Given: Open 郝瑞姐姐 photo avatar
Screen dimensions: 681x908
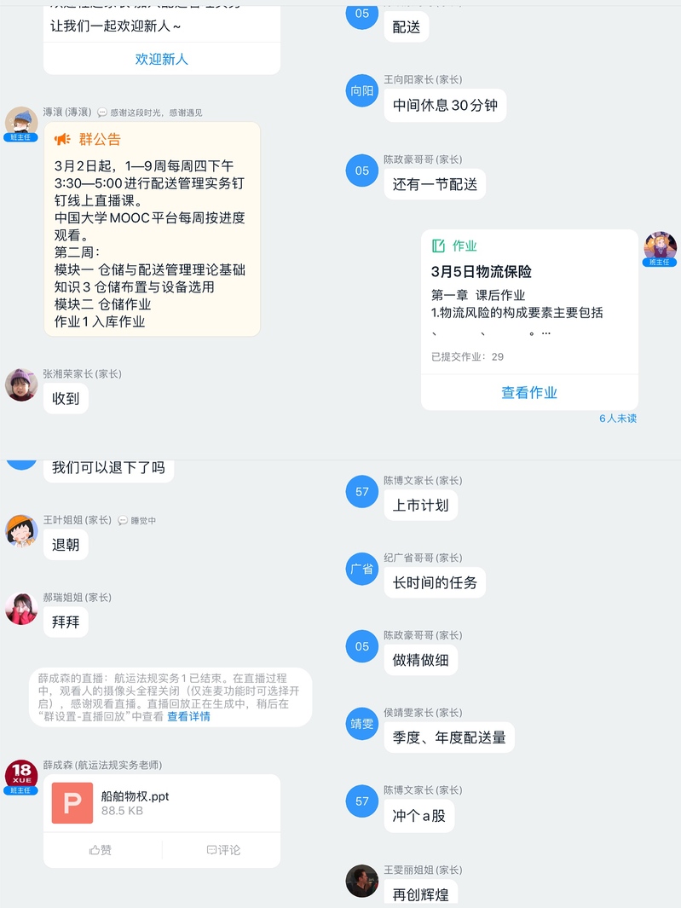Looking at the screenshot, I should tap(21, 608).
